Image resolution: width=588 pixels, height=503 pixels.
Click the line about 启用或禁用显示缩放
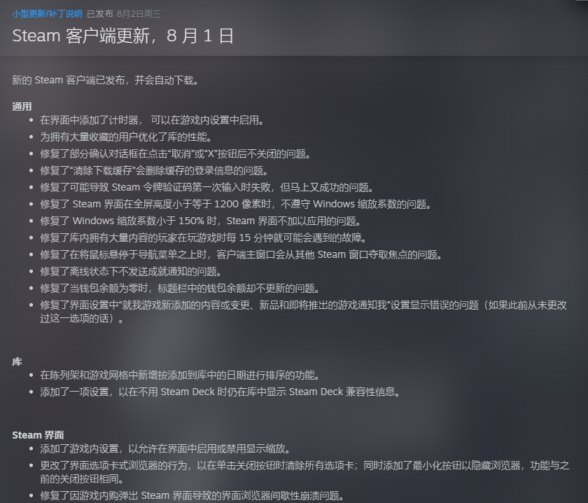click(165, 448)
